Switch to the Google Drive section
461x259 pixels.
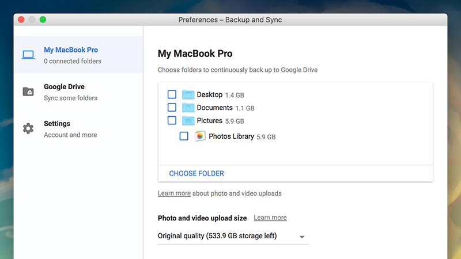click(x=78, y=92)
